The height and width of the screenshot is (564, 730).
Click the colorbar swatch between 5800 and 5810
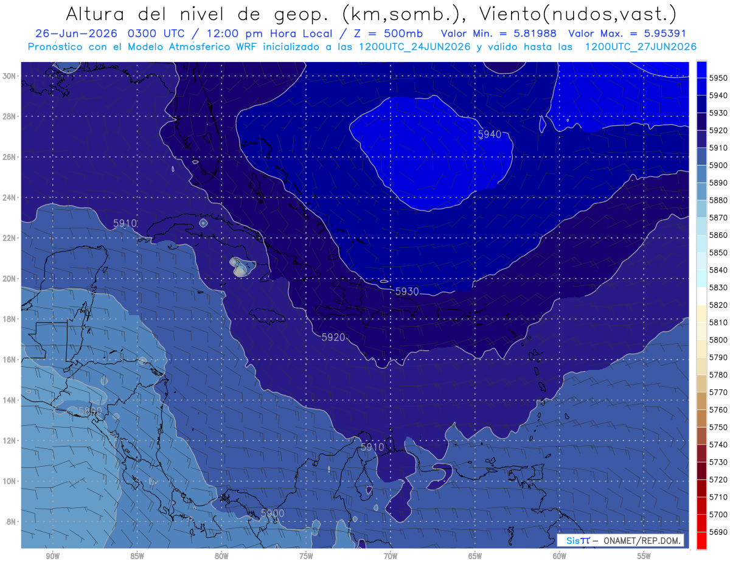coord(701,330)
